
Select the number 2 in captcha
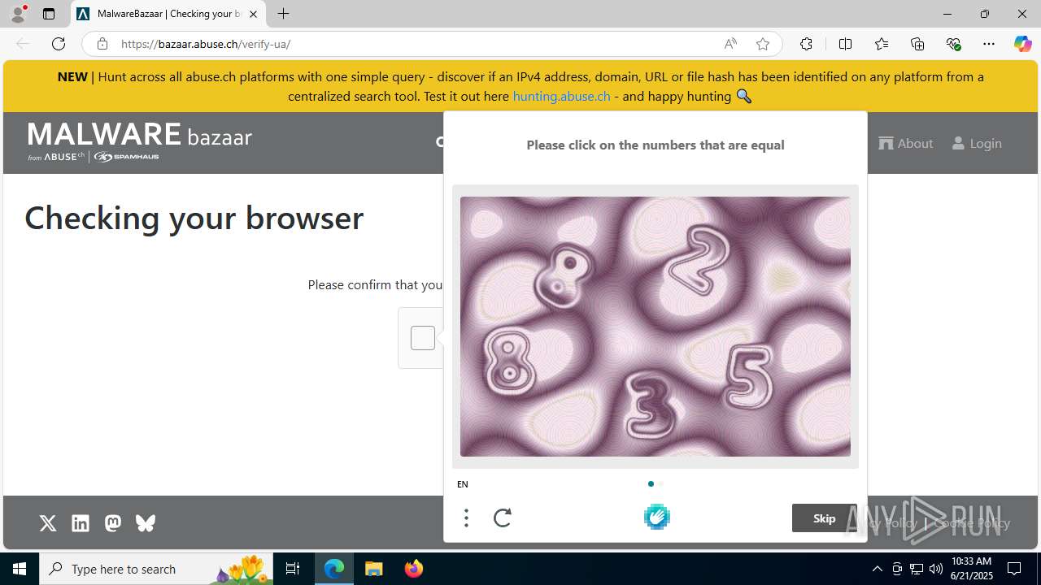pyautogui.click(x=700, y=259)
